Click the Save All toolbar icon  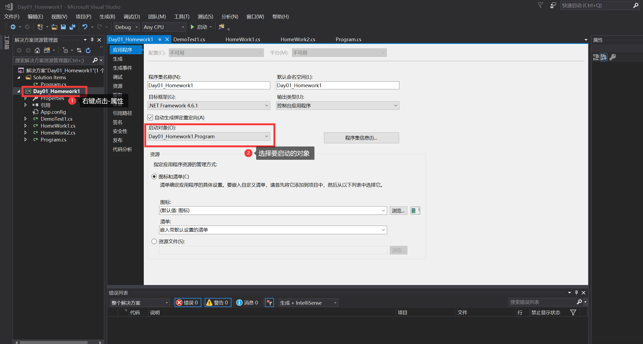coord(72,27)
